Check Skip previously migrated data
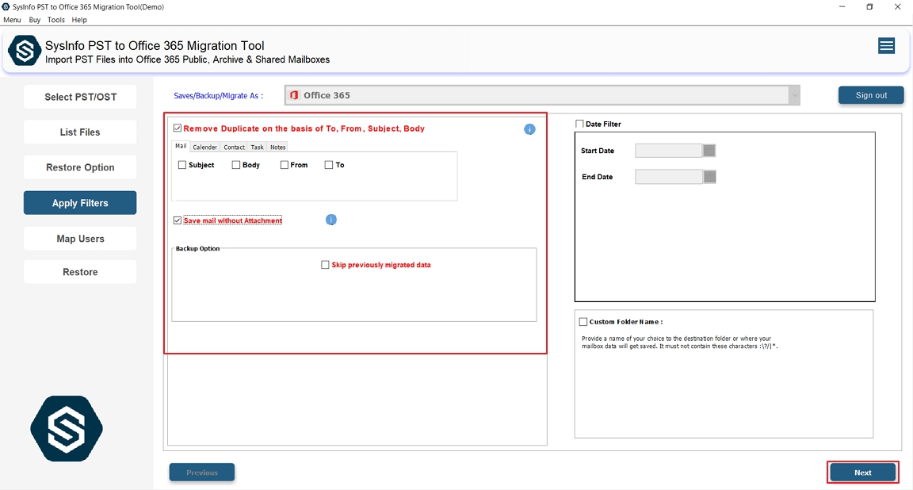 [325, 265]
